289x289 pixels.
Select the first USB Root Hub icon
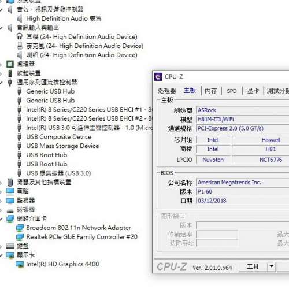(19, 155)
